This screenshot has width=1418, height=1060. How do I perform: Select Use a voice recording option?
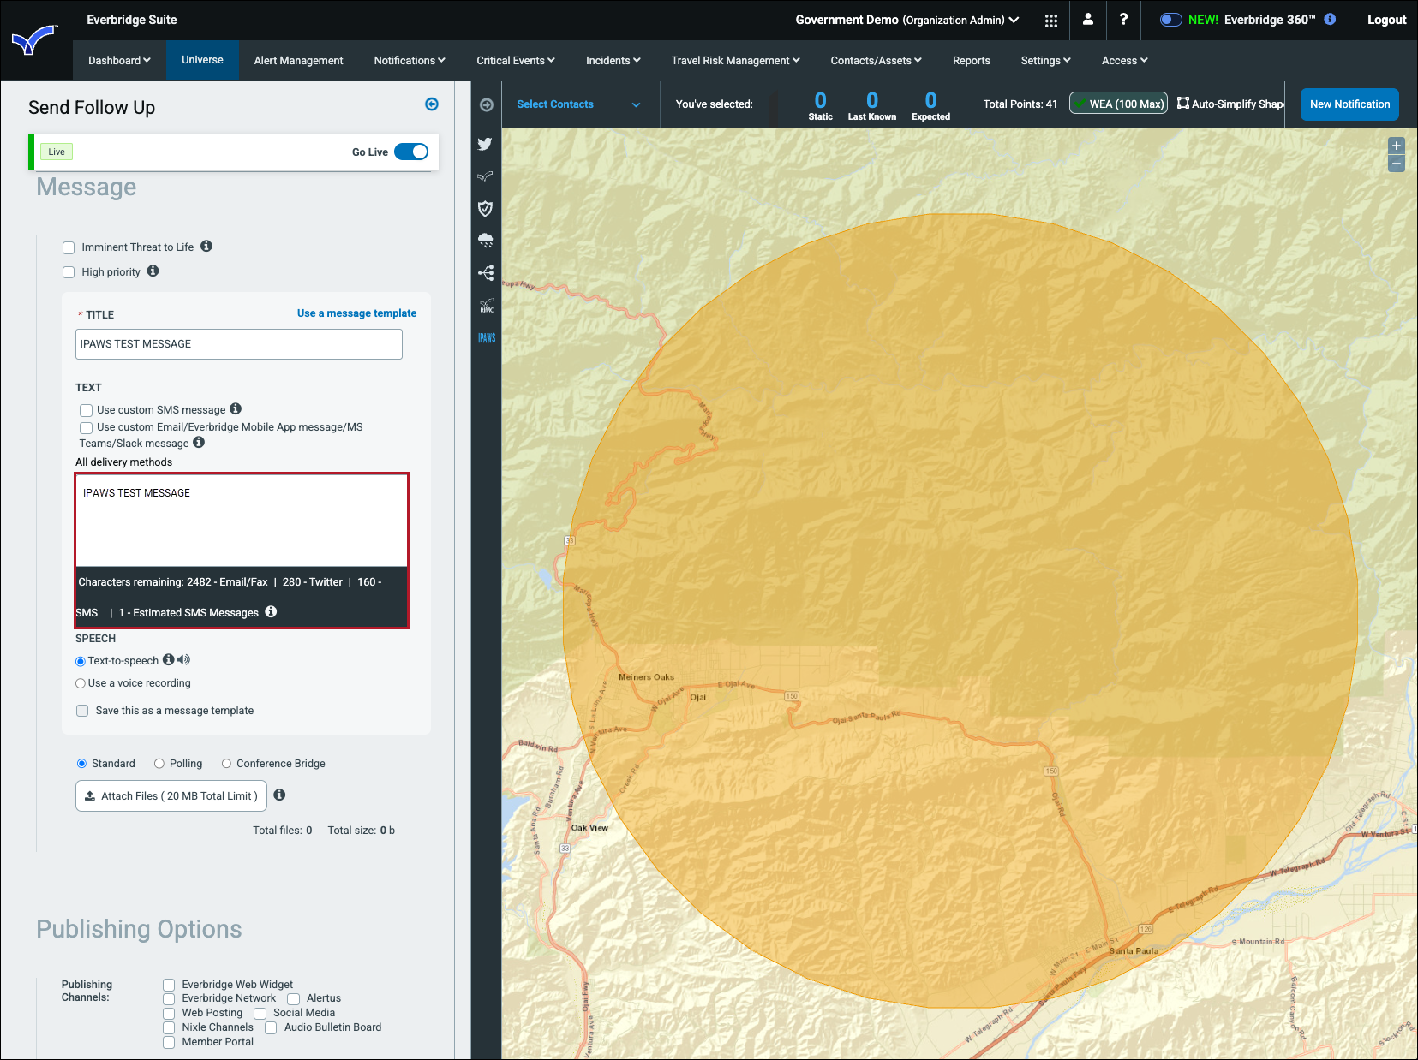pyautogui.click(x=81, y=683)
